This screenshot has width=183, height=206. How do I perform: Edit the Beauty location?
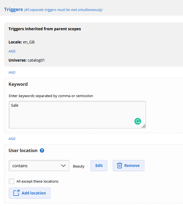[99, 166]
